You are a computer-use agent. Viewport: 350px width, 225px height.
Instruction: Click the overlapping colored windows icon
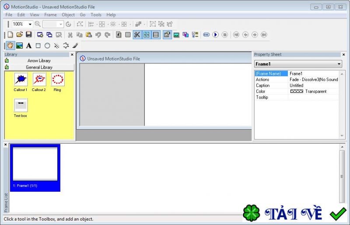(x=185, y=35)
